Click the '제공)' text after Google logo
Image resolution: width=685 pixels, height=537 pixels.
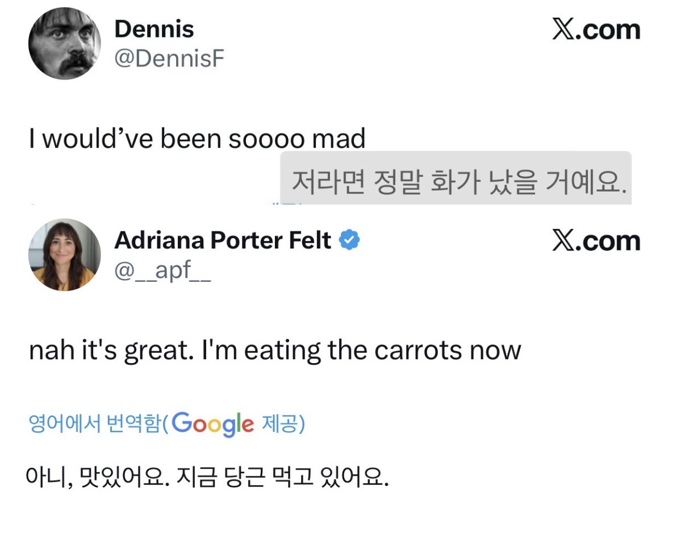point(283,424)
